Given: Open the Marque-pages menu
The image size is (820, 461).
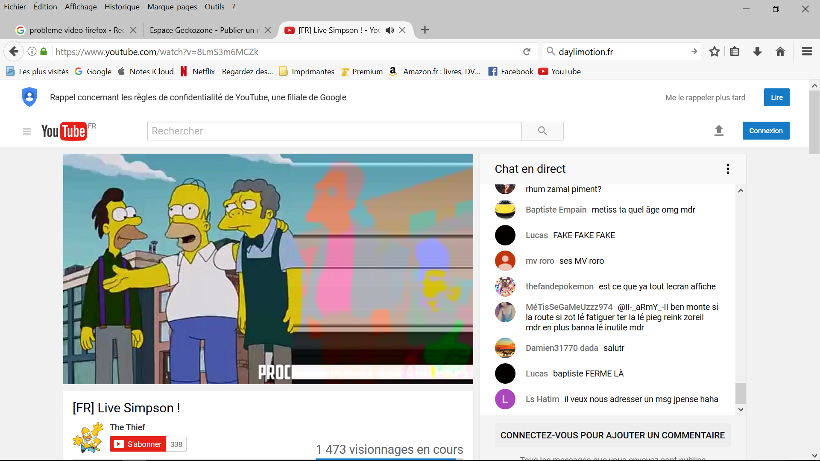Looking at the screenshot, I should (x=172, y=7).
